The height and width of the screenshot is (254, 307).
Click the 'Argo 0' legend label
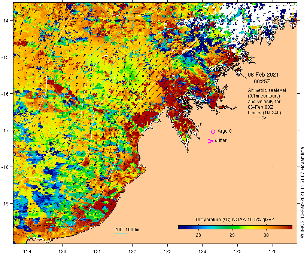pos(225,131)
